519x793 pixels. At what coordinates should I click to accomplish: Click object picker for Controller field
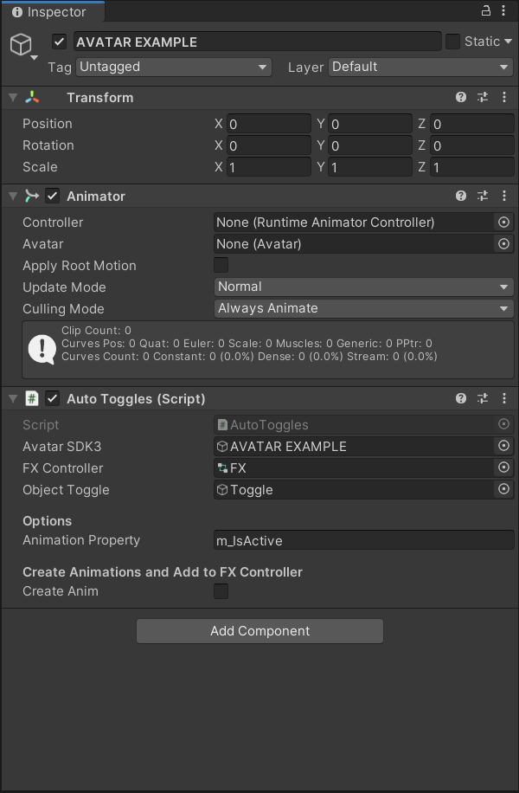(x=504, y=222)
